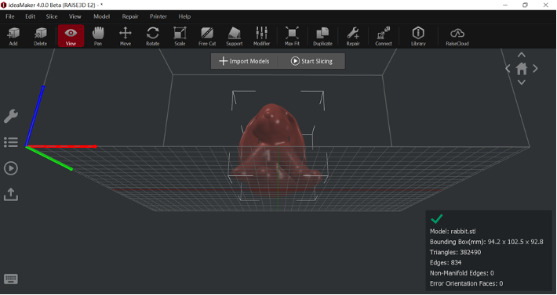557x295 pixels.
Task: Click the wrench icon in left sidebar
Action: [11, 116]
